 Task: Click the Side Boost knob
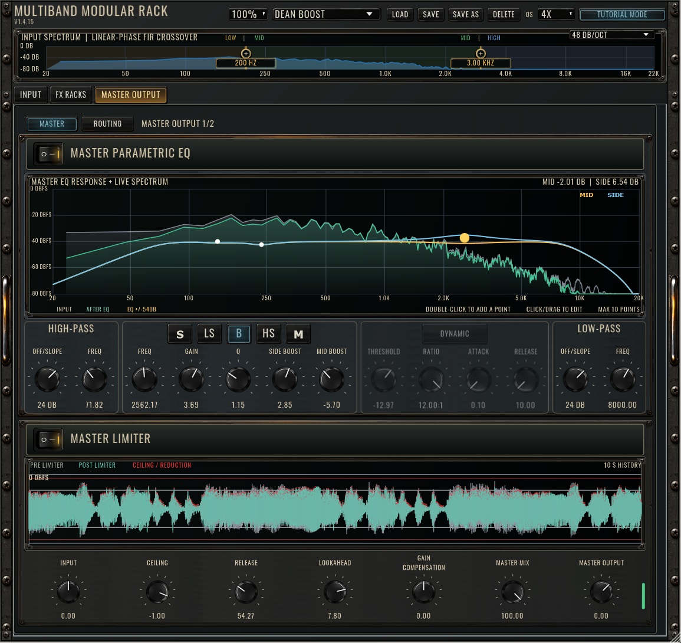(285, 378)
